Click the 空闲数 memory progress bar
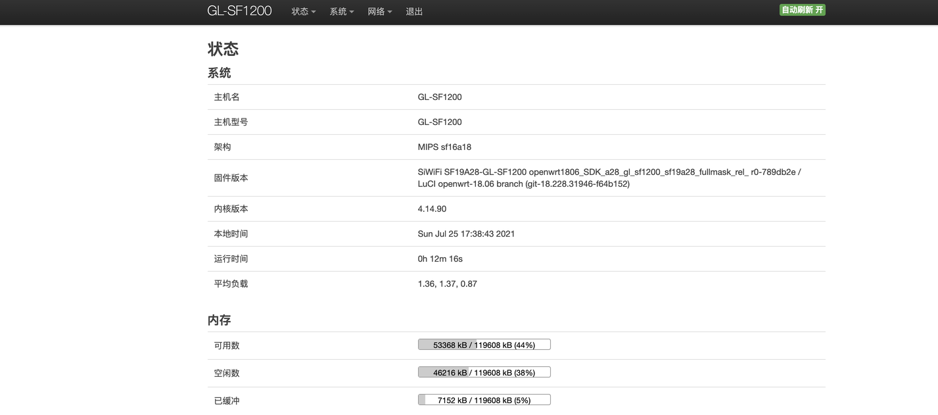Viewport: 938px width, 415px height. tap(484, 372)
